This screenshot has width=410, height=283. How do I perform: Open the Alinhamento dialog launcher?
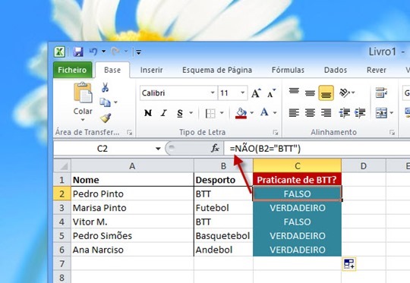click(392, 133)
